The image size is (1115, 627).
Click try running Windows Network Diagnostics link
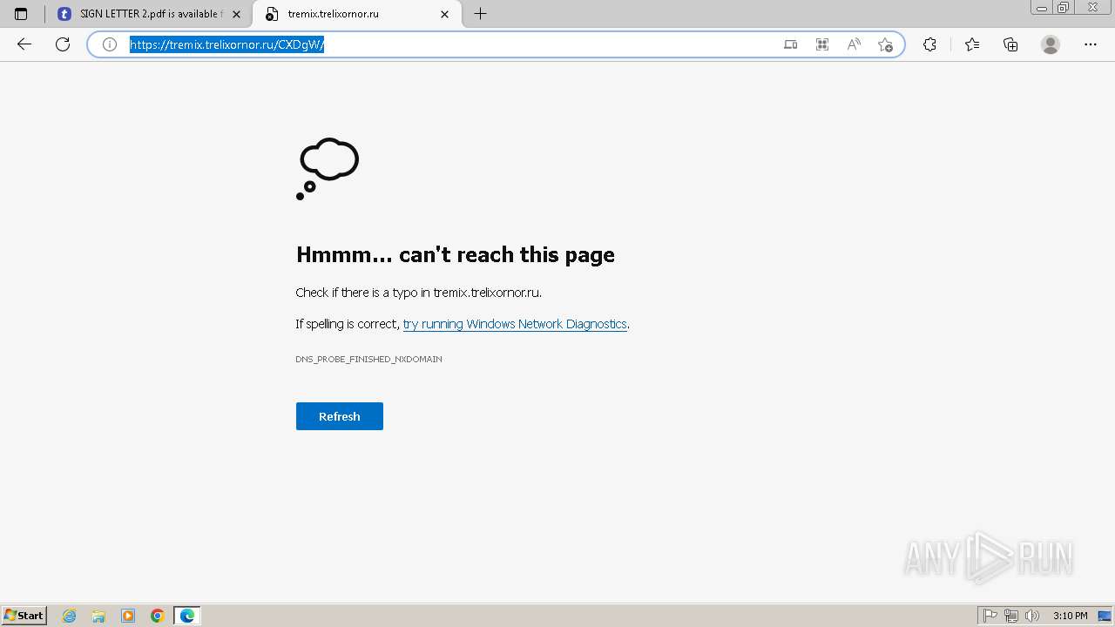coord(515,324)
